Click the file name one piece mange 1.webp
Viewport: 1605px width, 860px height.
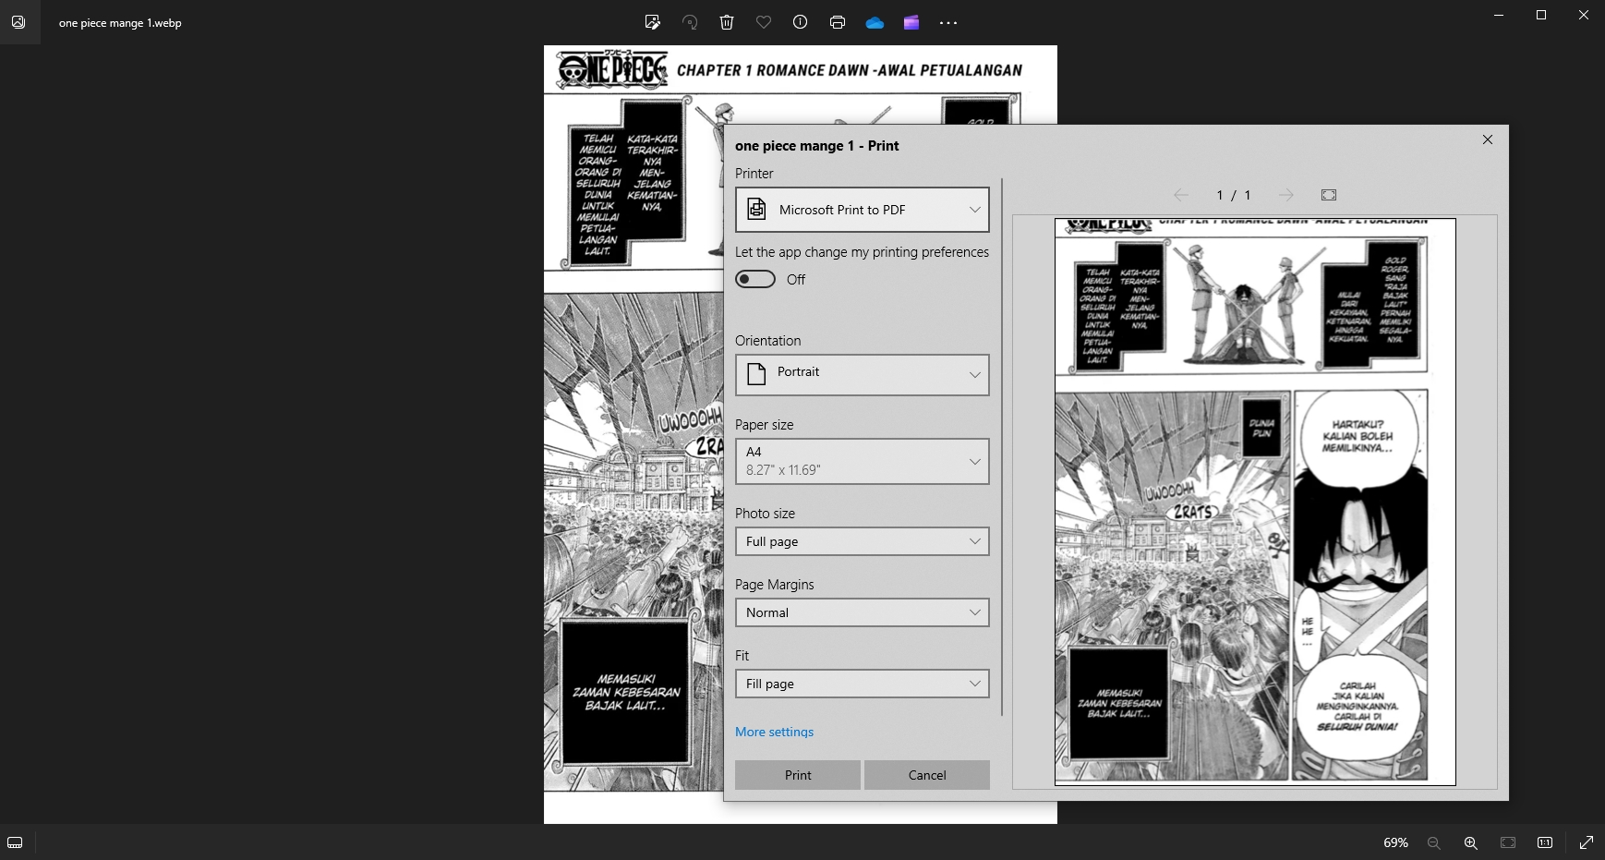120,23
